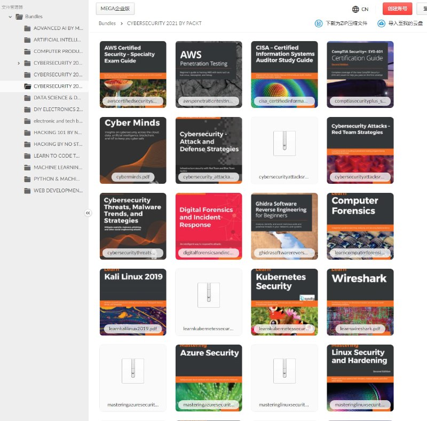Collapse the sidebar with the double-arrow button
Image resolution: width=427 pixels, height=421 pixels.
[x=88, y=213]
